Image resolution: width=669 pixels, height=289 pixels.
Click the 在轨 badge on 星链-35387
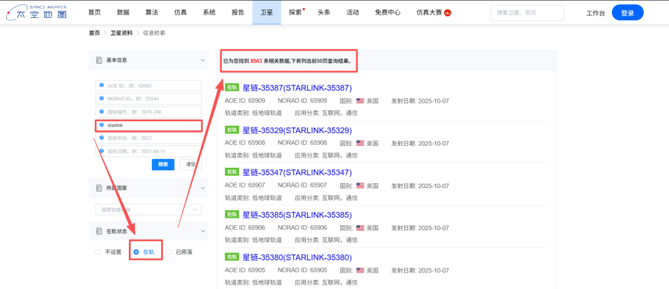click(232, 88)
